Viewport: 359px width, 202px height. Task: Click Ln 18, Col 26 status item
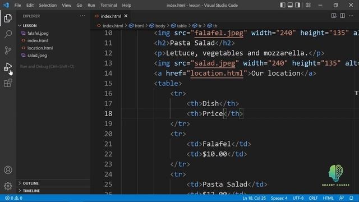254,198
